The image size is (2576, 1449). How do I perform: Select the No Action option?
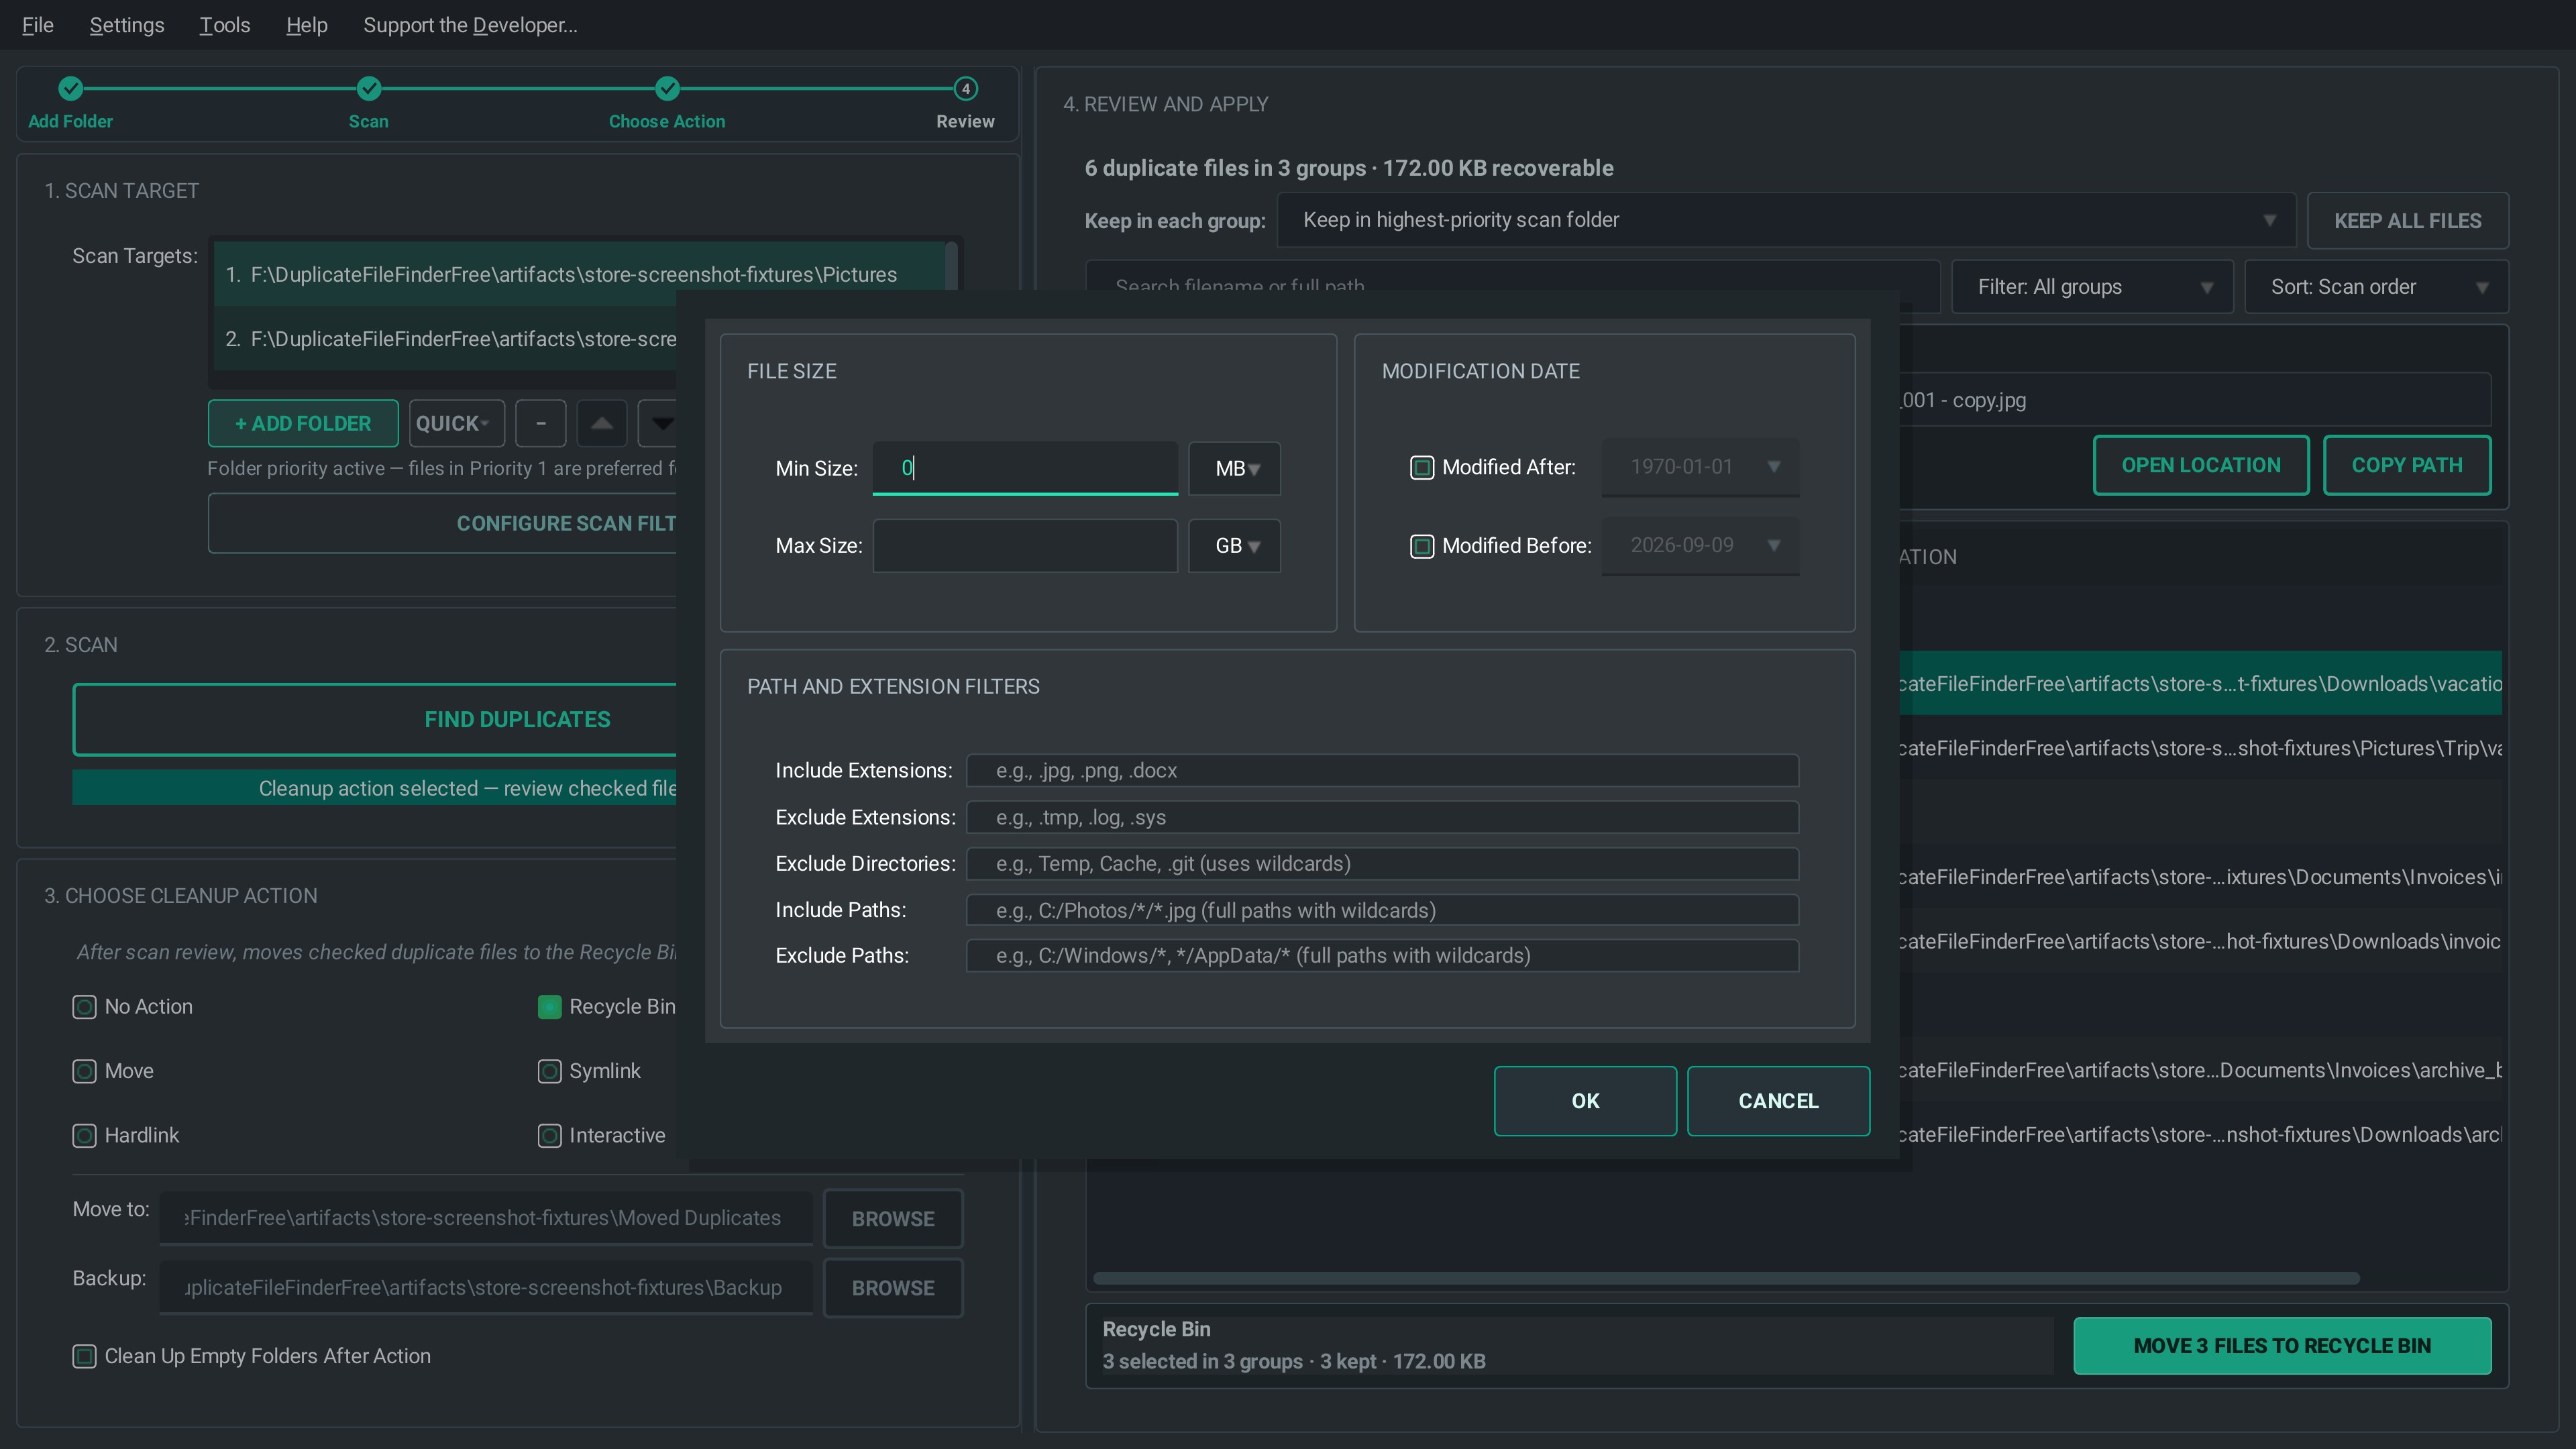pos(84,1007)
